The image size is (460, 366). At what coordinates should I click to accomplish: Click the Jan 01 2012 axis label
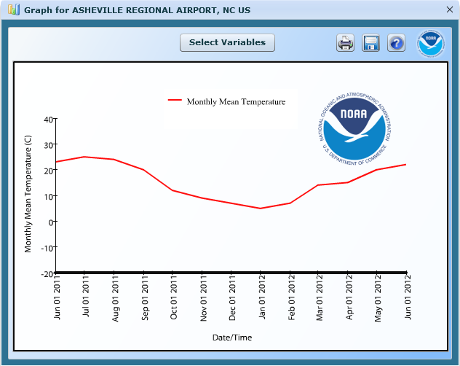(262, 297)
